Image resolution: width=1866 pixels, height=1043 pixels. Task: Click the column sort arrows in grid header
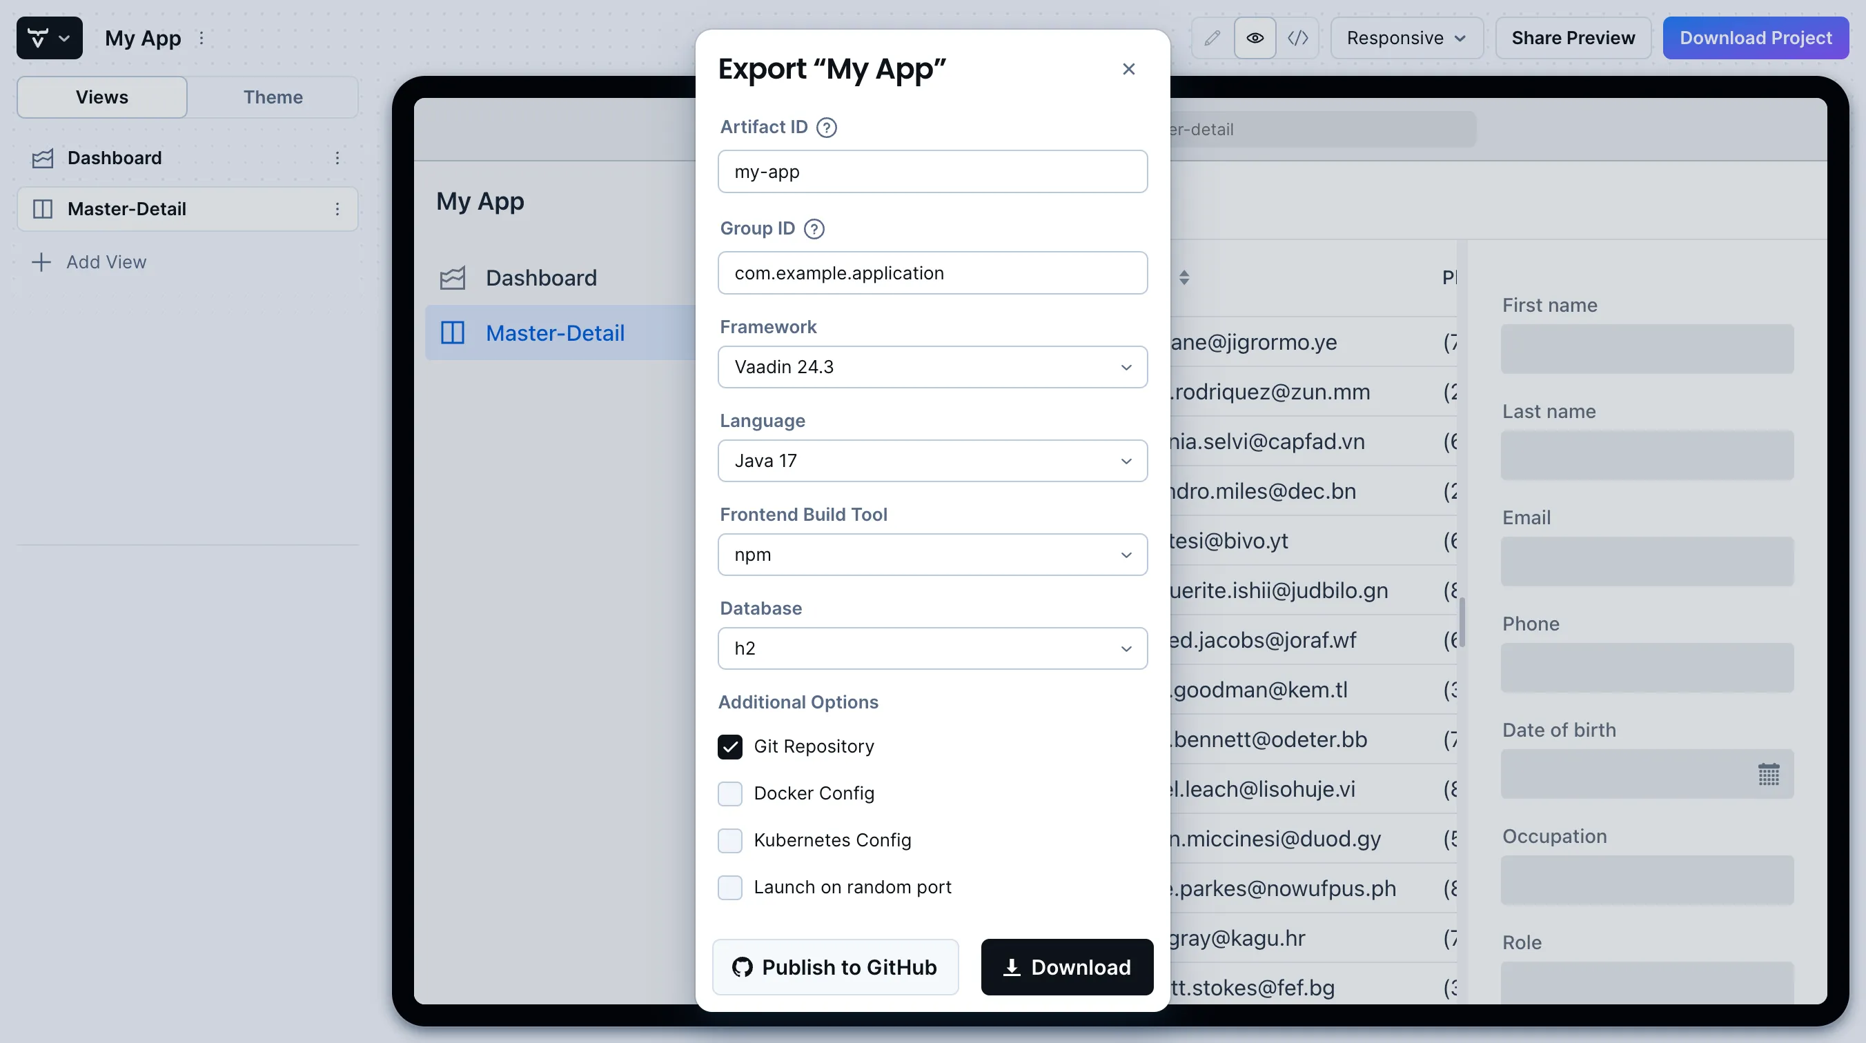coord(1184,277)
